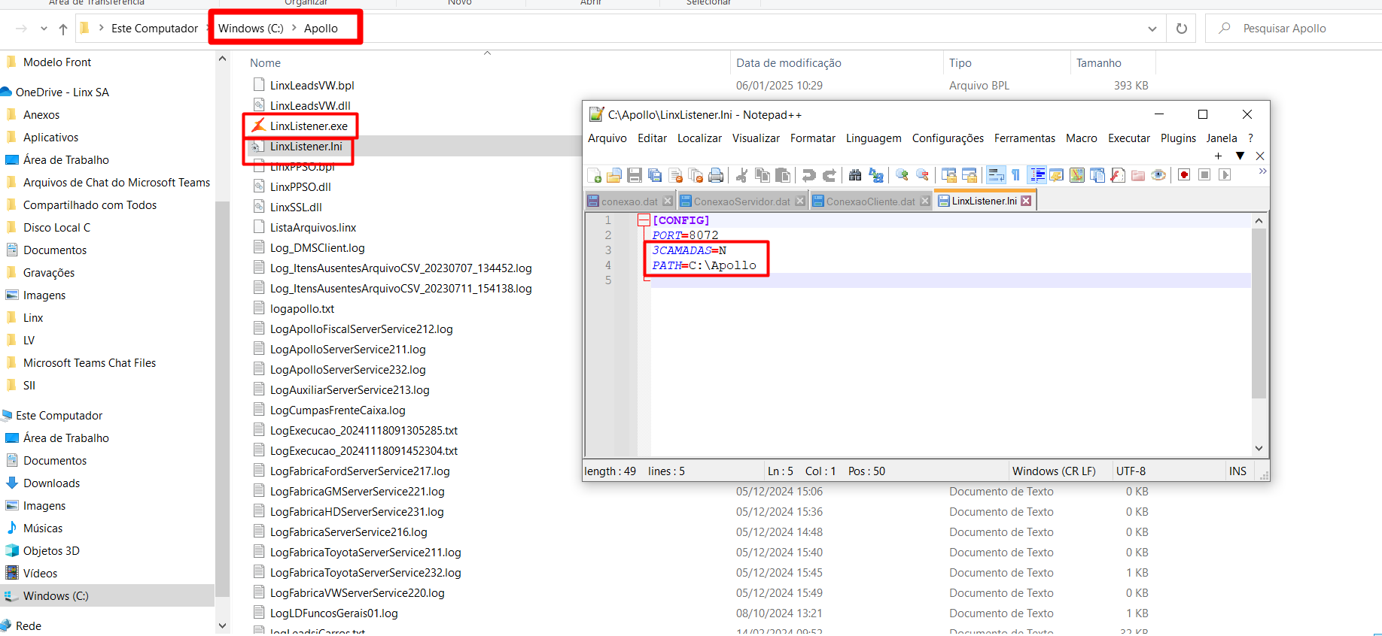Screen dimensions: 1382x636
Task: Sort files by Data de modificação column
Action: click(x=836, y=63)
